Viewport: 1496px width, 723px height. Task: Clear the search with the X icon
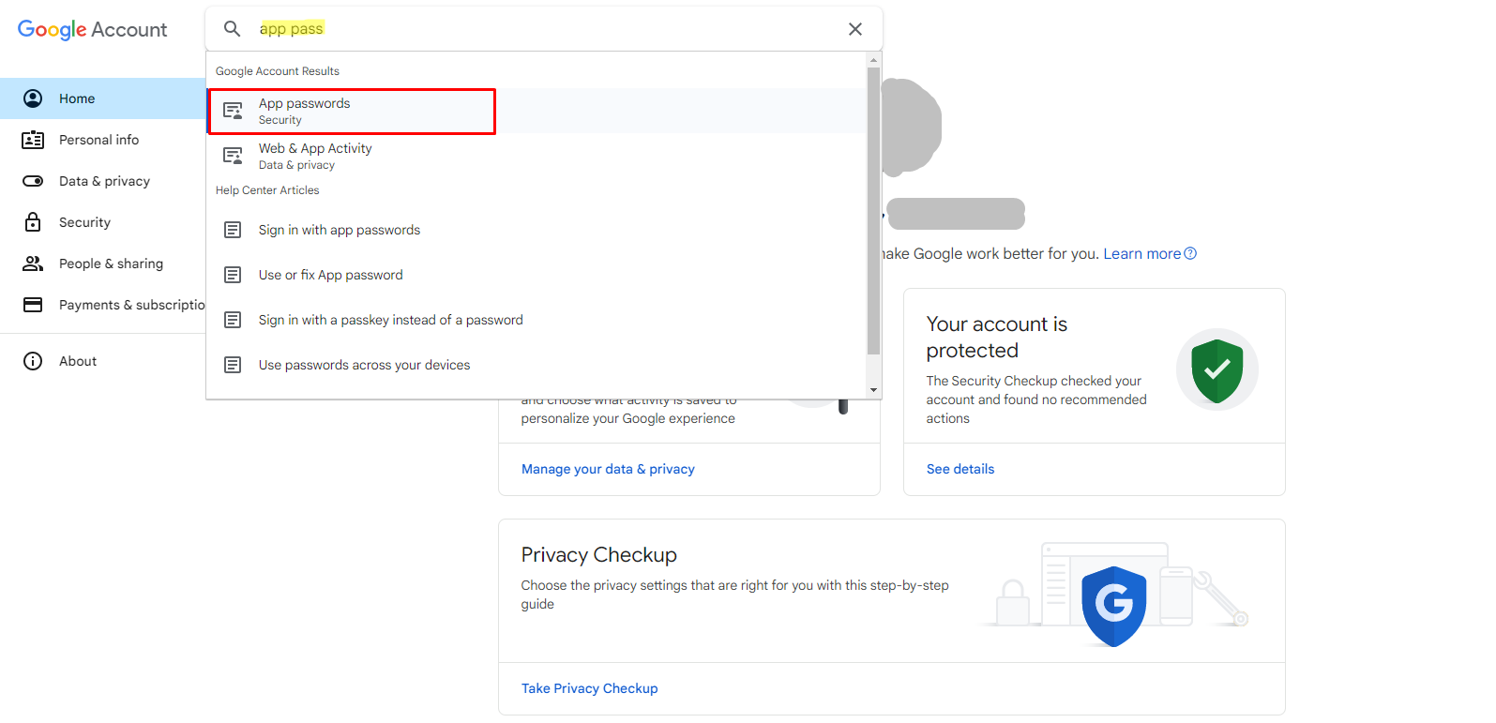click(x=855, y=29)
